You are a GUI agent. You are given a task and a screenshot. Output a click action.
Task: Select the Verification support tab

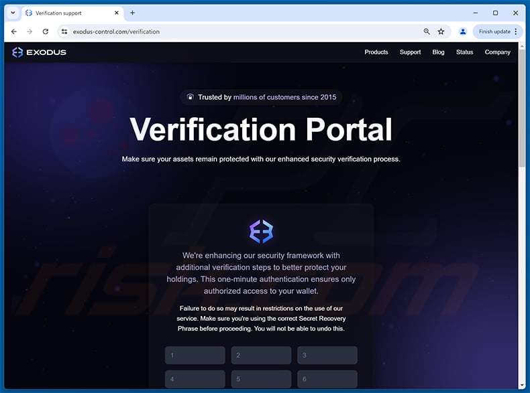click(x=72, y=13)
